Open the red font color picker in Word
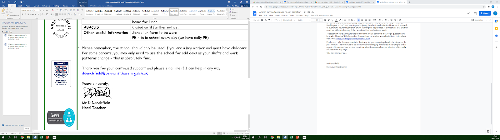 click(x=53, y=14)
